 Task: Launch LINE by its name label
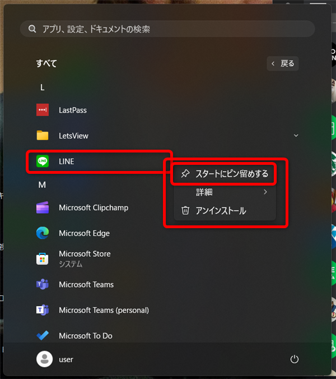point(67,161)
